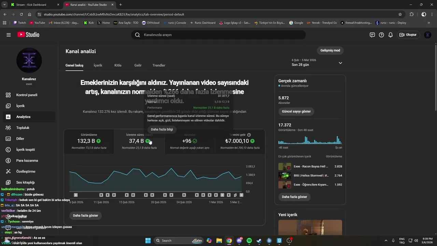Click Daha fazla bilgi in the tooltip
Image resolution: width=437 pixels, height=246 pixels.
(x=162, y=129)
